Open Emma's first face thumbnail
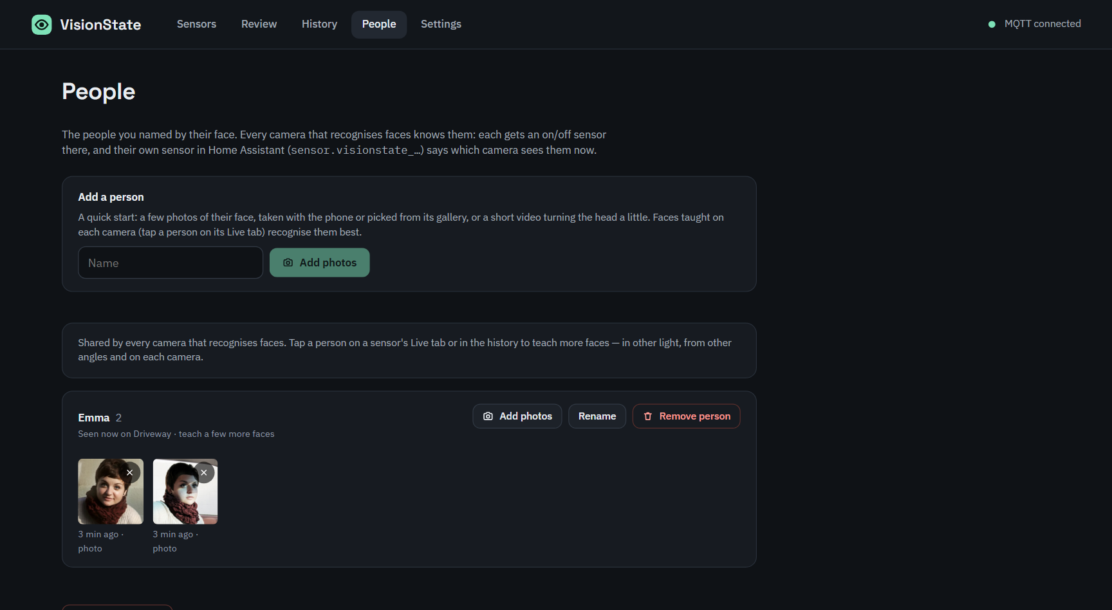The width and height of the screenshot is (1112, 610). coord(111,492)
